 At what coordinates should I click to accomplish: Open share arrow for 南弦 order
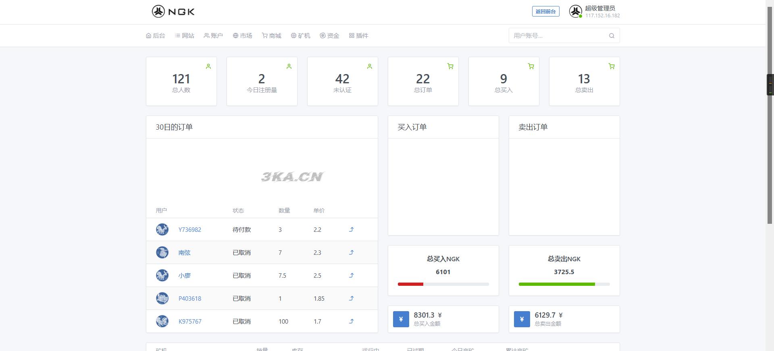coord(351,252)
